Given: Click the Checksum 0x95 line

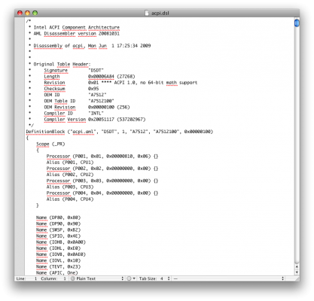Looking at the screenshot, I should point(72,89).
